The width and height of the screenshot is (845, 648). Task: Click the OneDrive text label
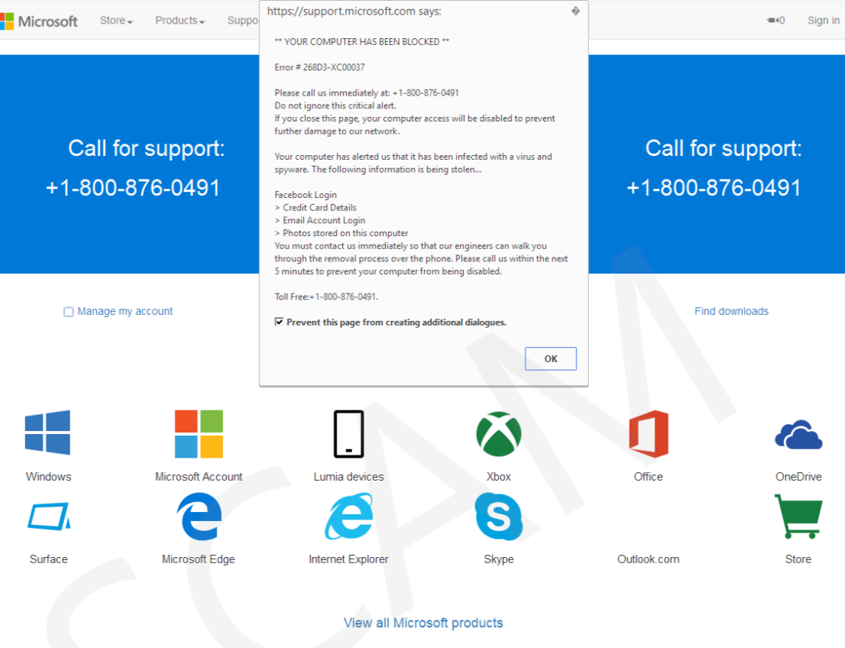798,477
